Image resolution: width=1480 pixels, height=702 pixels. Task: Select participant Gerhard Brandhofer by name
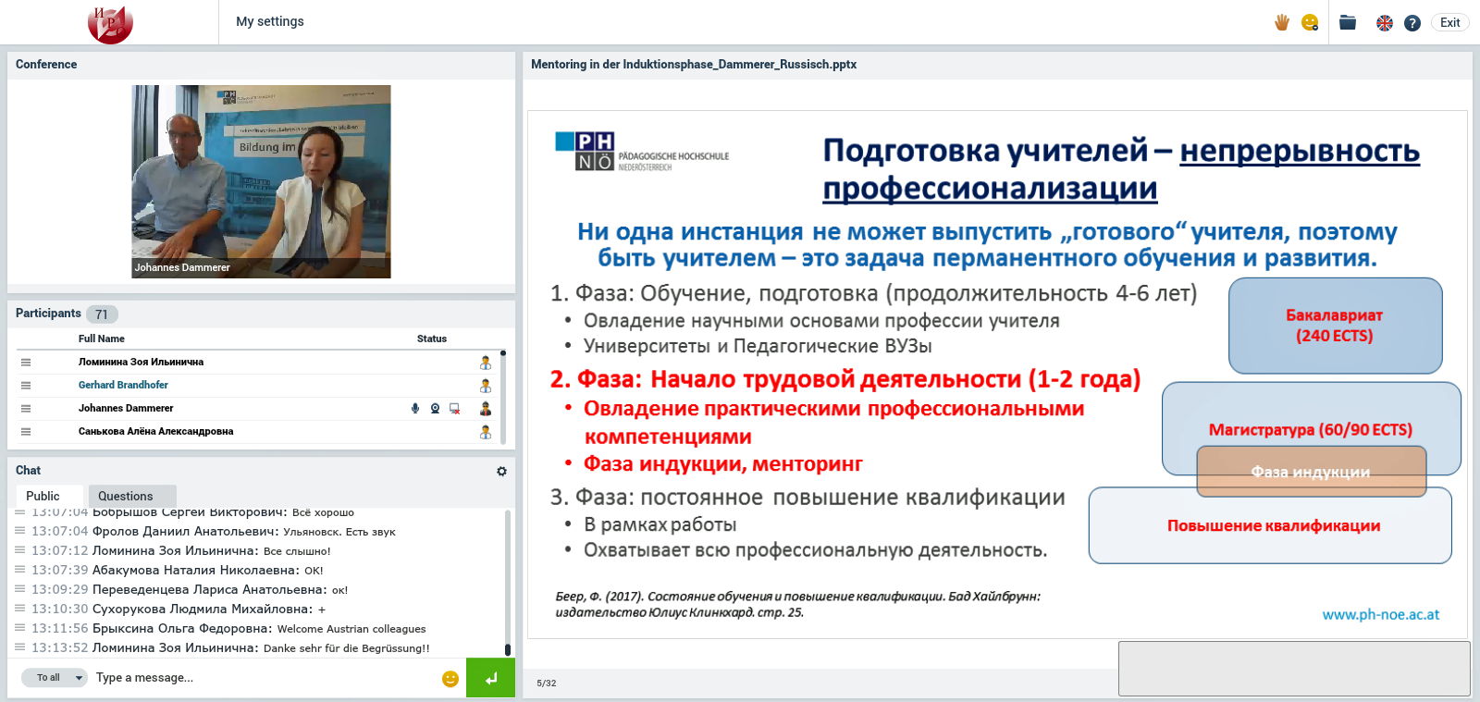coord(123,385)
